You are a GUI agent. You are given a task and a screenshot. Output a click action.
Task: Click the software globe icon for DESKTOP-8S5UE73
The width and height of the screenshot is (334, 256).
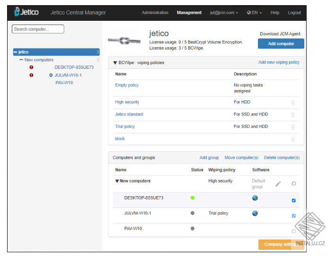click(255, 198)
